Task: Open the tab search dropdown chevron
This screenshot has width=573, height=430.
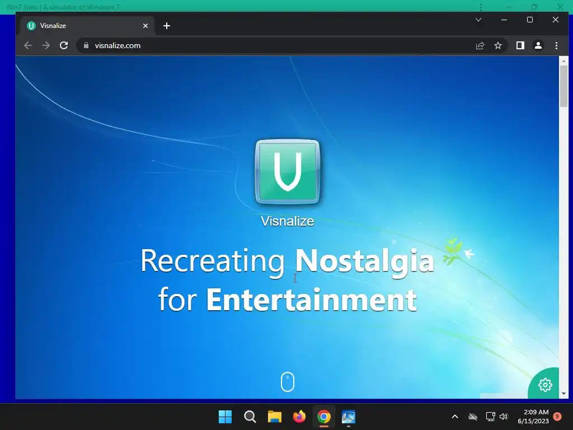Action: coord(478,20)
